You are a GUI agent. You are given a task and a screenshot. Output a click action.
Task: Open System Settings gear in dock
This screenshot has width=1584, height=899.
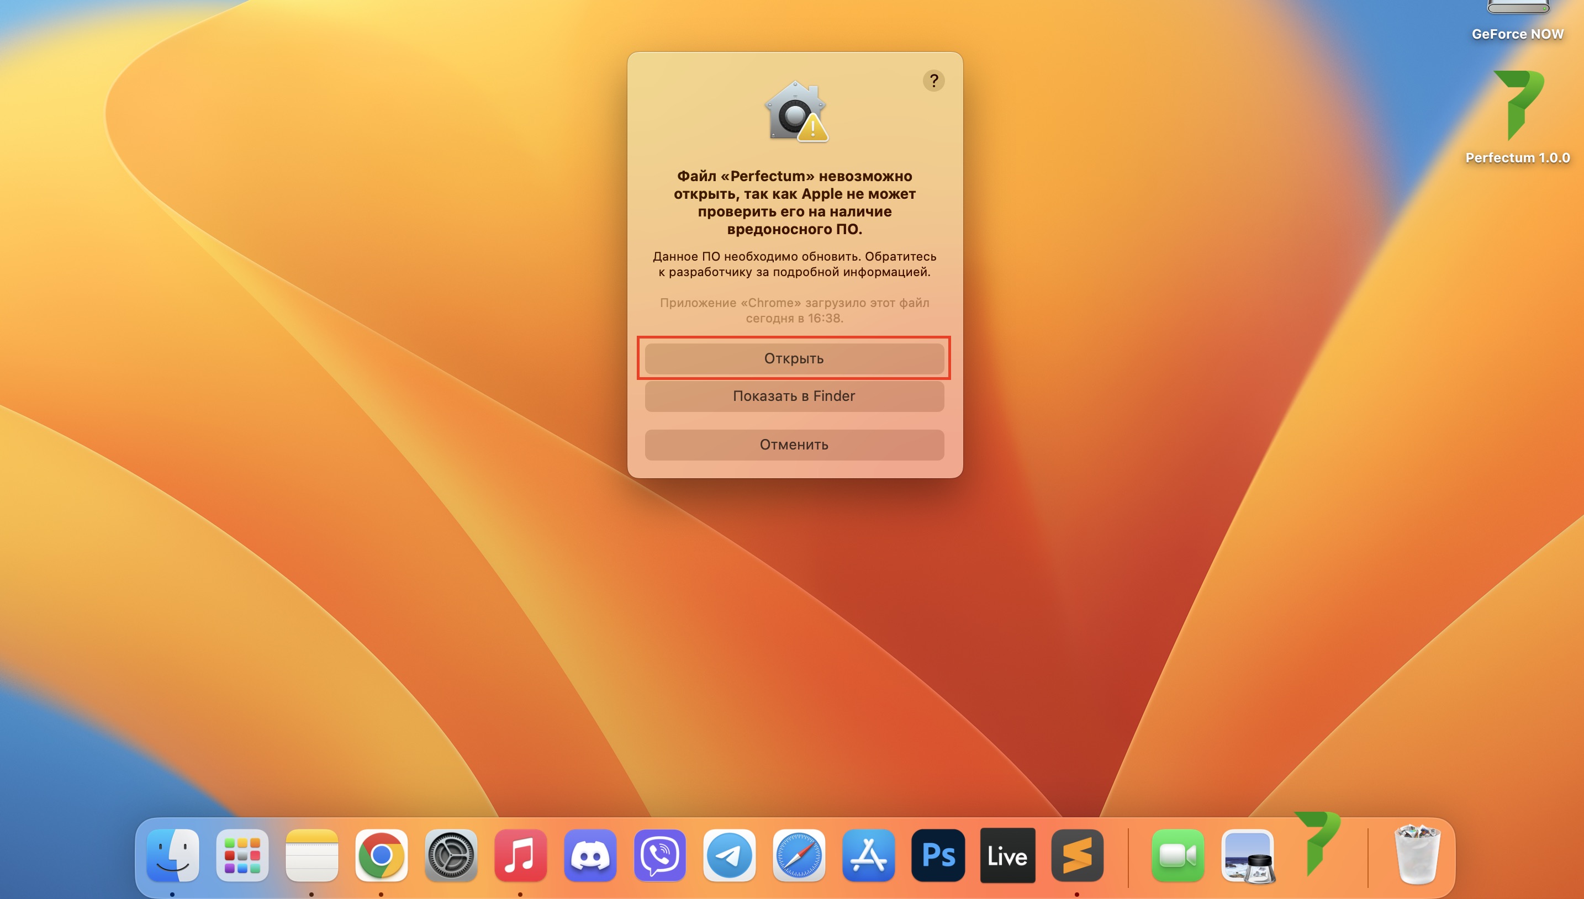point(451,856)
